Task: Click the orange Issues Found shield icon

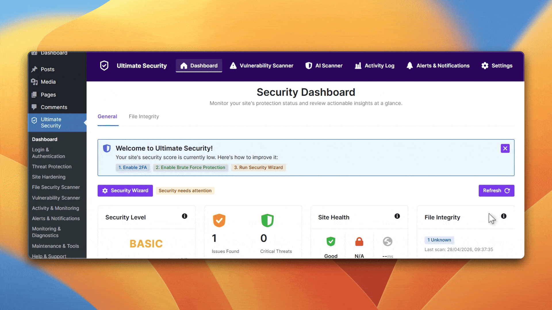Action: pos(219,220)
